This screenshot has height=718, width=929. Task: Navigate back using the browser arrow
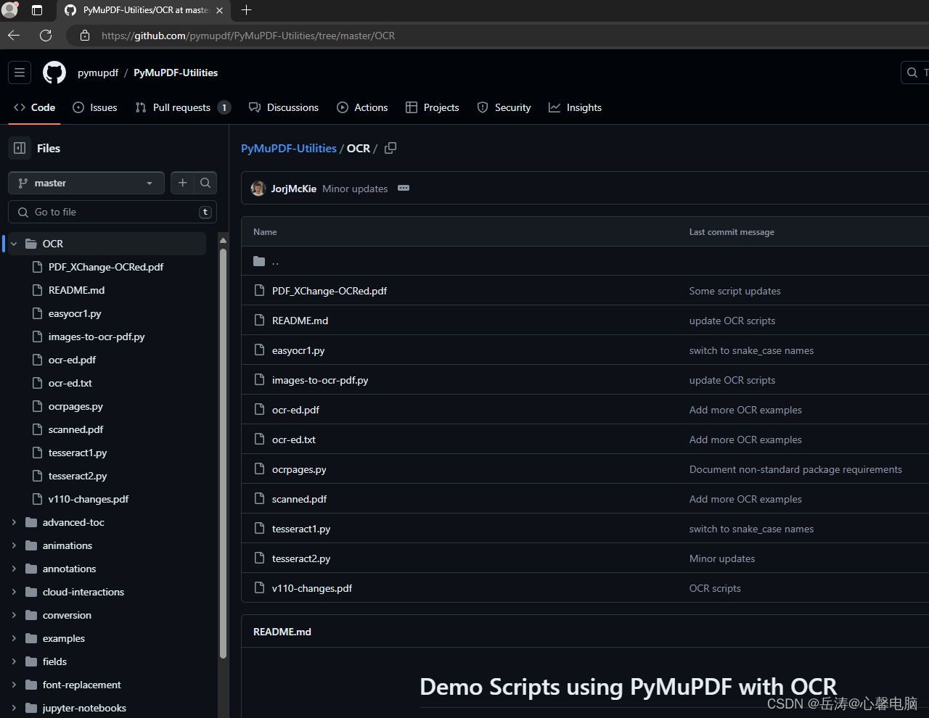[13, 35]
